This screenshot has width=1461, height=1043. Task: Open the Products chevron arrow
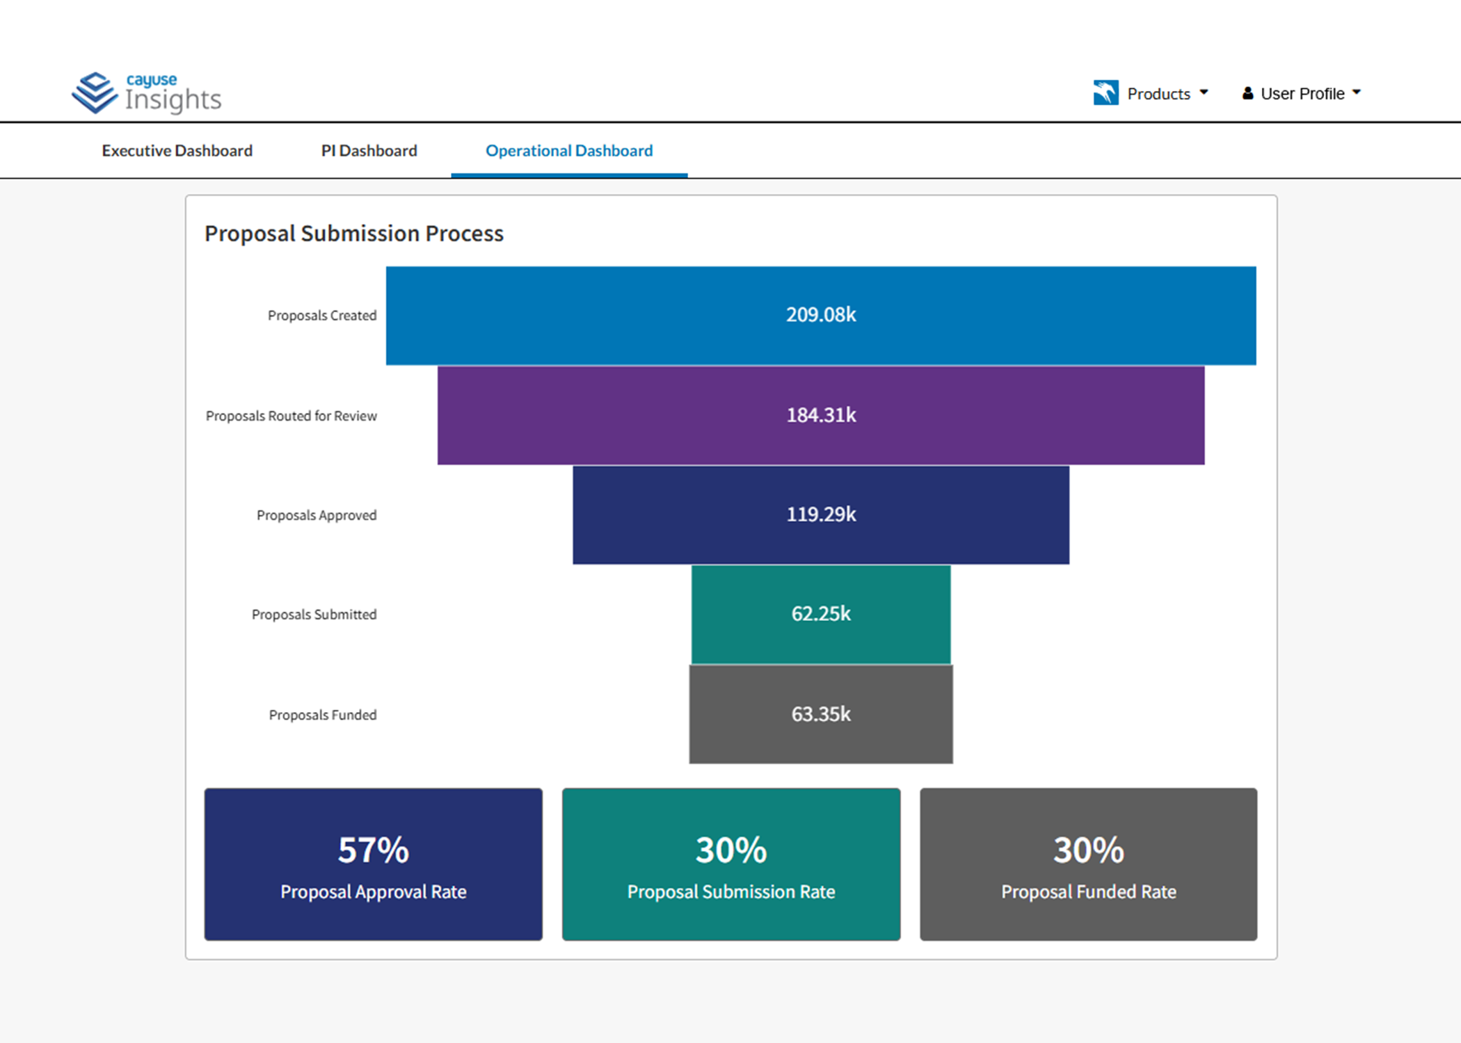(x=1205, y=92)
